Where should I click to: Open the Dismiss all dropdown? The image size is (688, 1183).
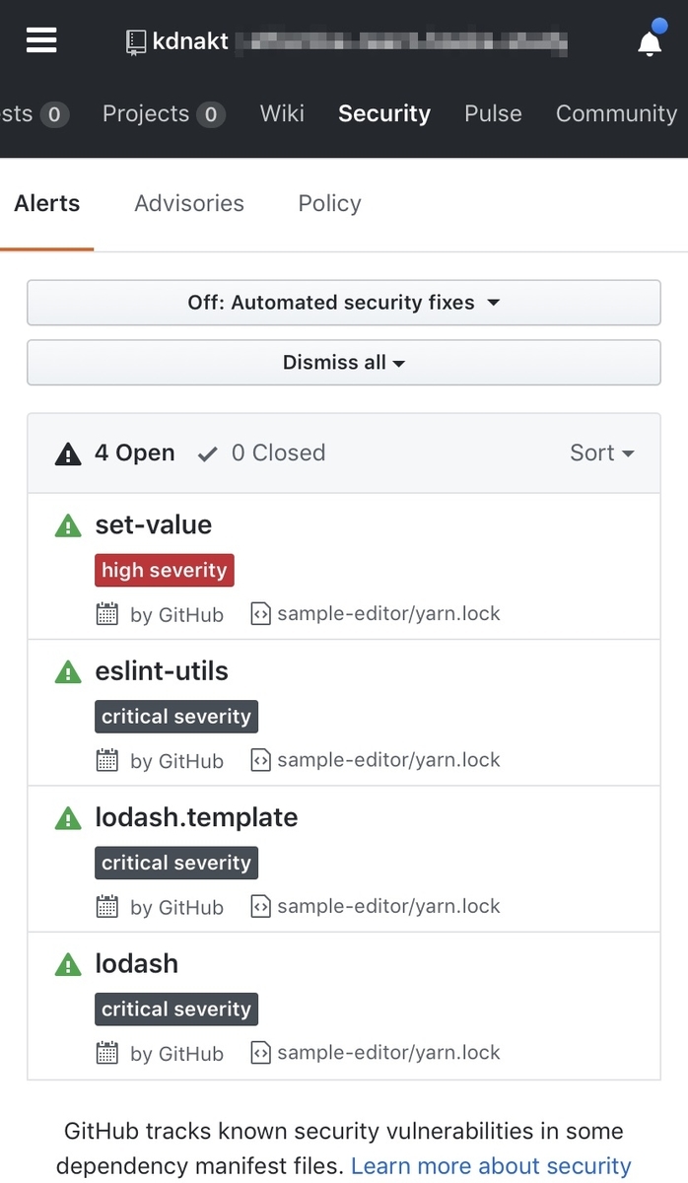[343, 363]
